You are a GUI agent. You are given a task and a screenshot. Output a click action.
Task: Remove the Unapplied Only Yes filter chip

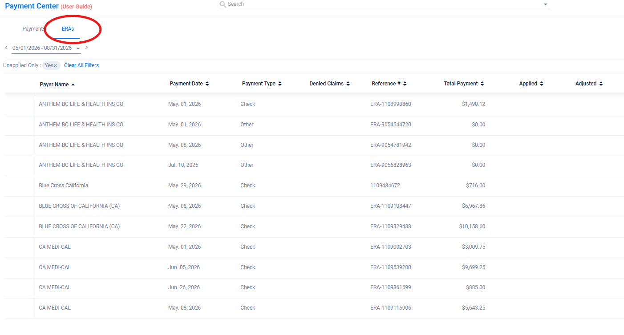pos(56,66)
